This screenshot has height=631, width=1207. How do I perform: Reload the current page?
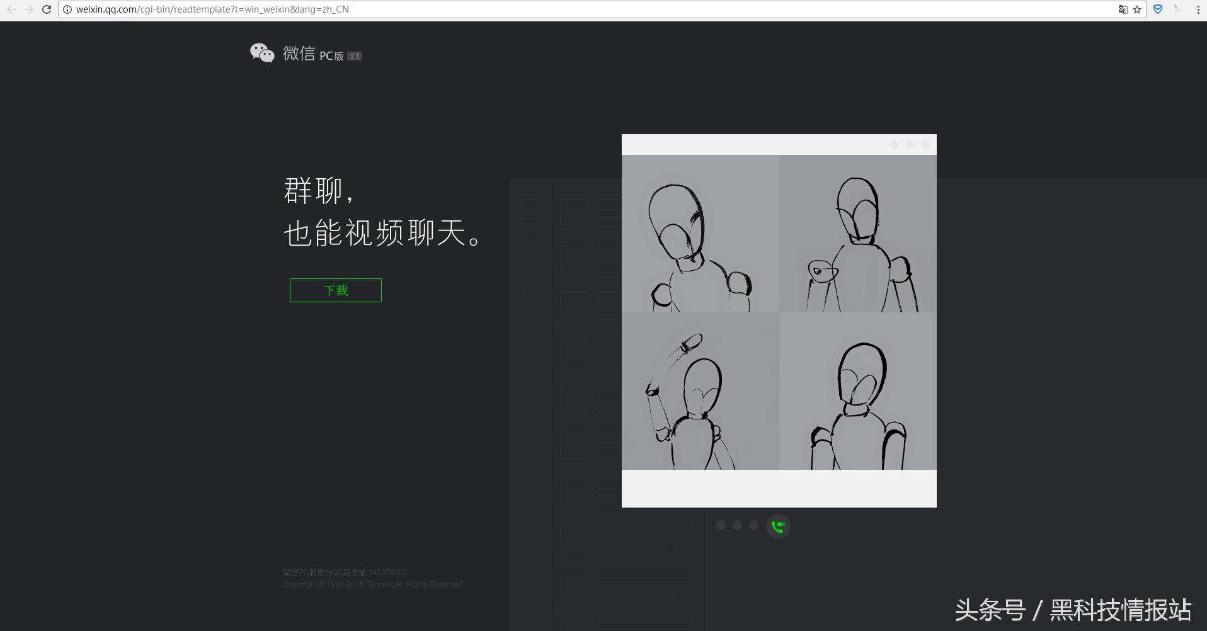tap(47, 9)
